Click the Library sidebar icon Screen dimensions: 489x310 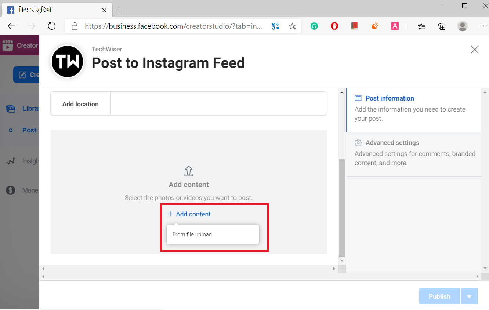(x=11, y=109)
